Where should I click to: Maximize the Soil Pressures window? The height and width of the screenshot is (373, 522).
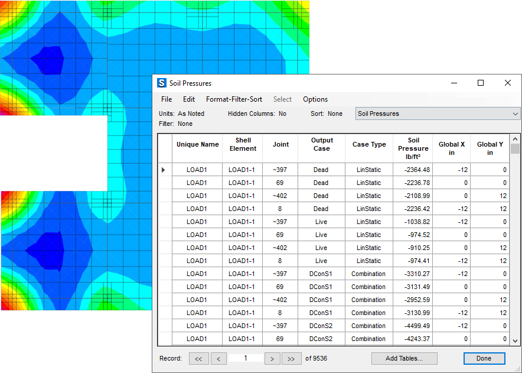click(481, 83)
